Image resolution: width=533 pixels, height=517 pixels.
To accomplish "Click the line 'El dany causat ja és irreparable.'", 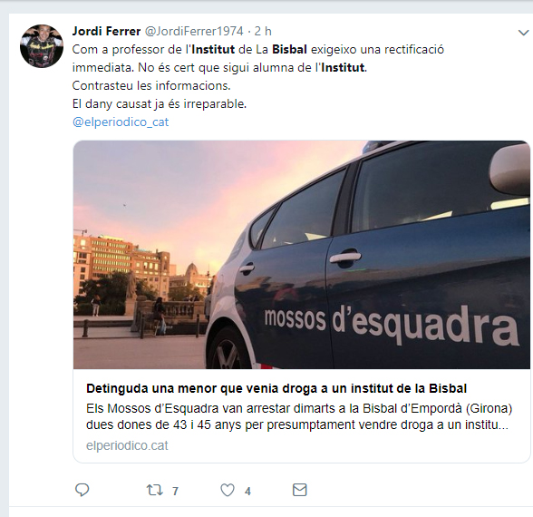I will (160, 103).
